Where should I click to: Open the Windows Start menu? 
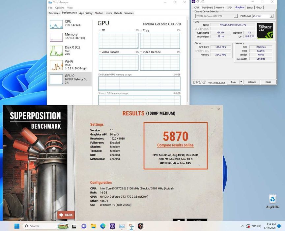pyautogui.click(x=17, y=226)
